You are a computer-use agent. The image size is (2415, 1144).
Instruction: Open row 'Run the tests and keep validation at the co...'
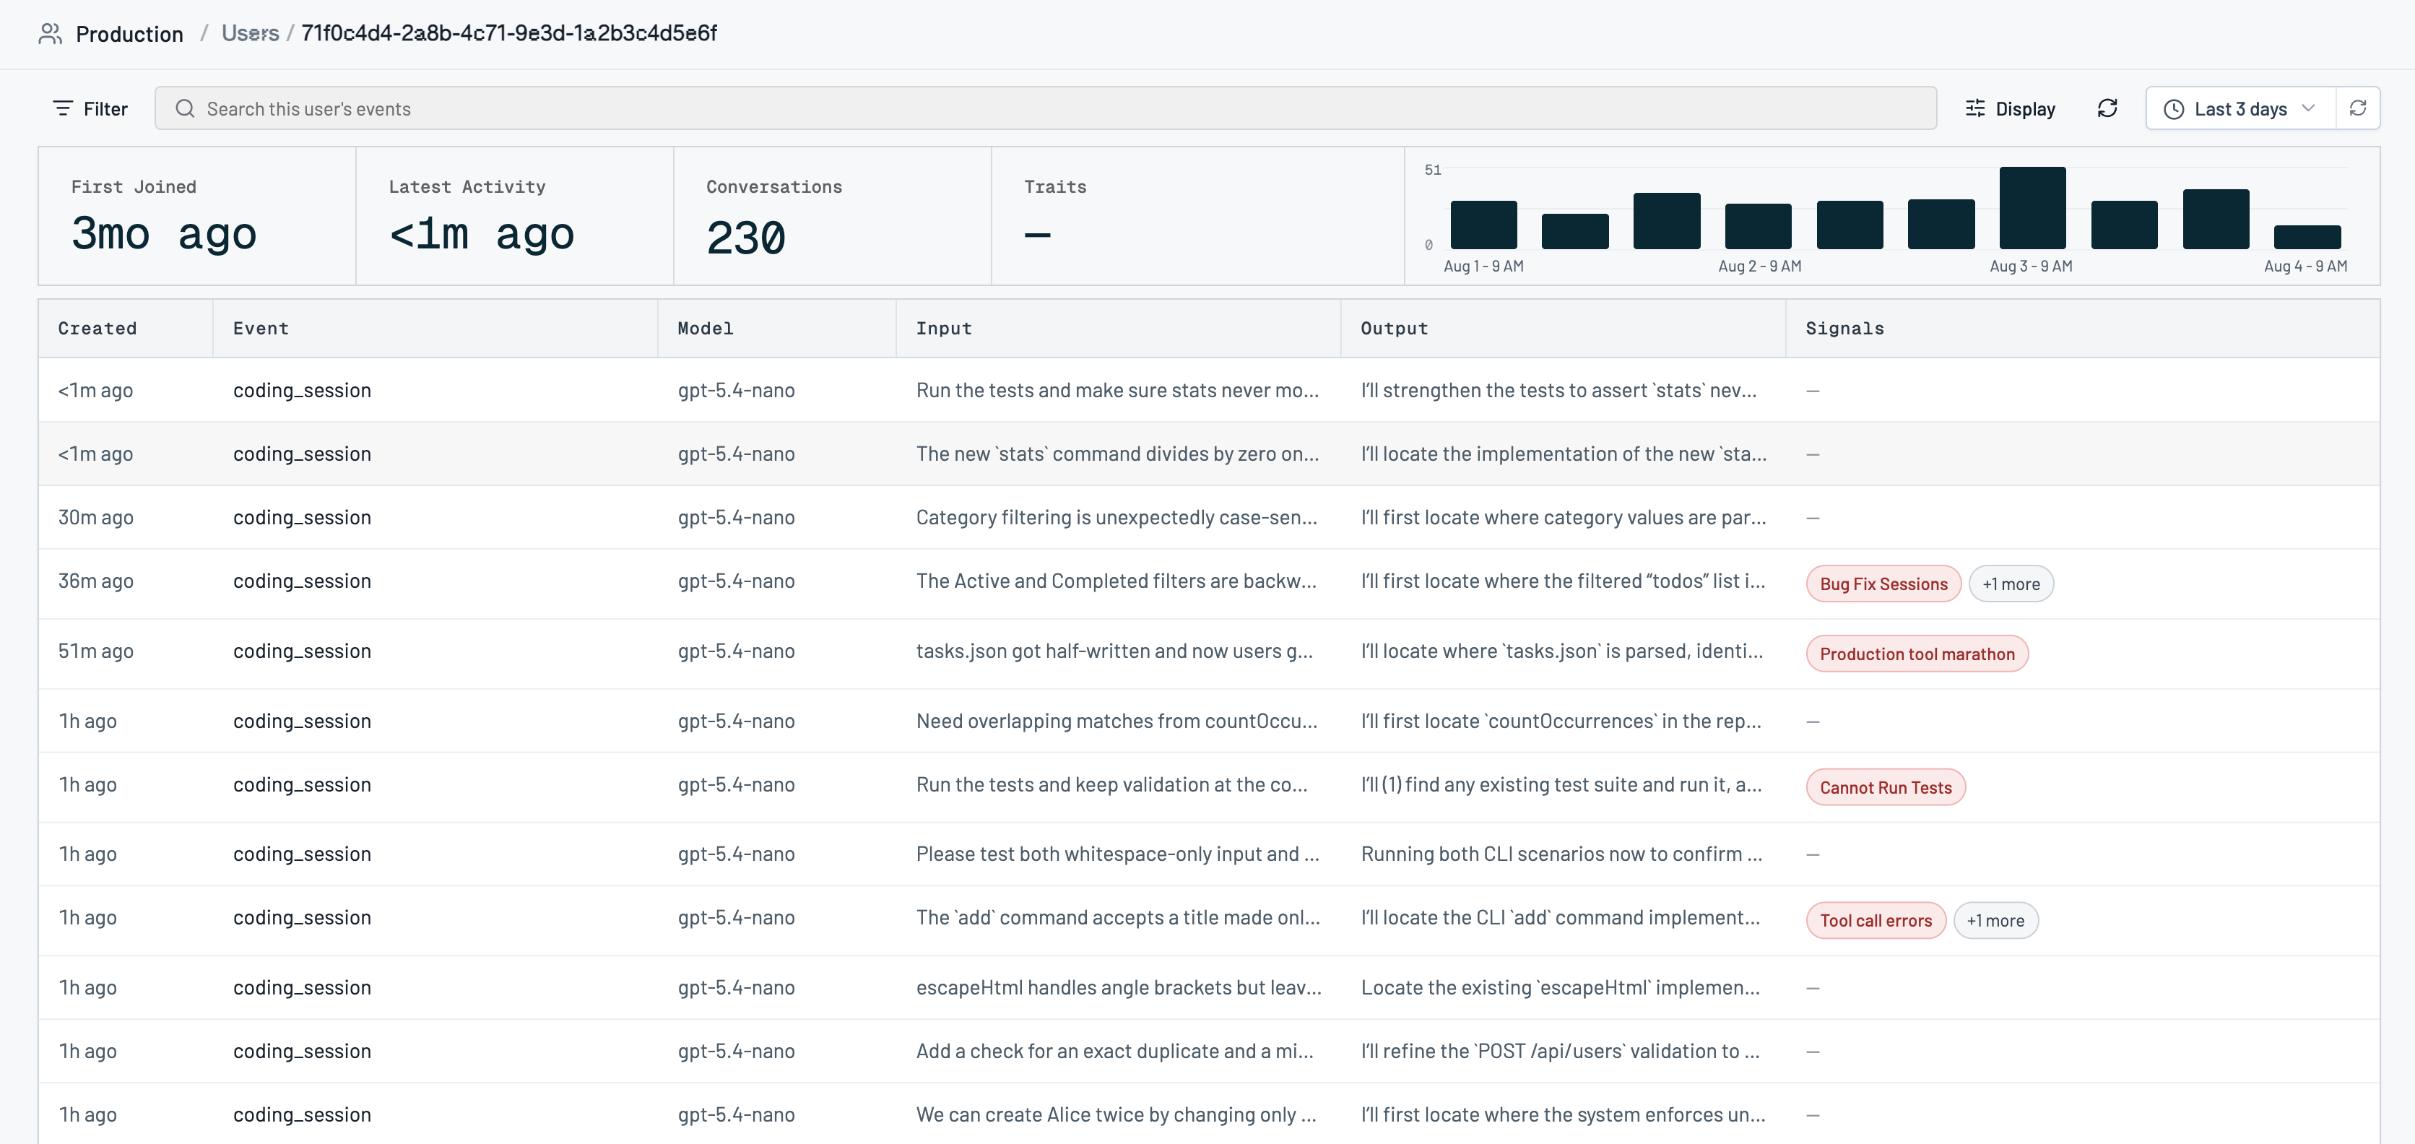coord(1208,788)
